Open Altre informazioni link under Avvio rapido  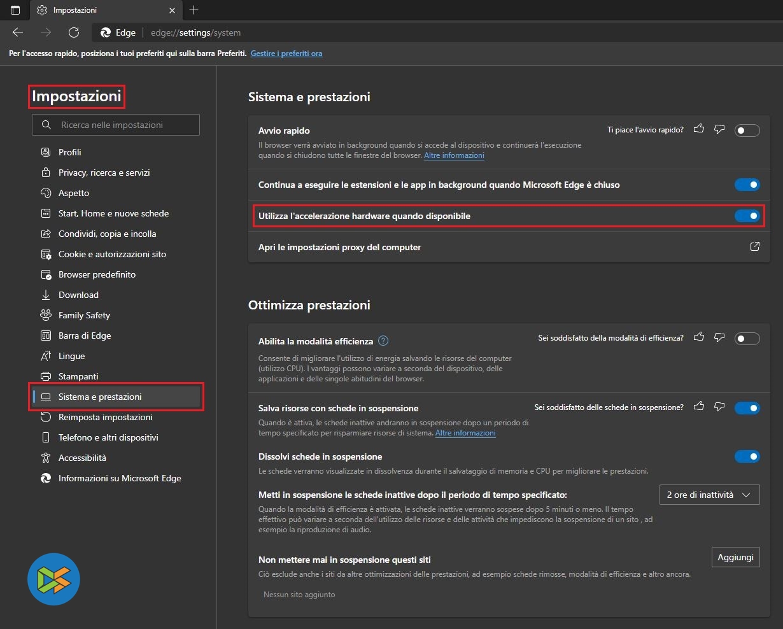[454, 155]
